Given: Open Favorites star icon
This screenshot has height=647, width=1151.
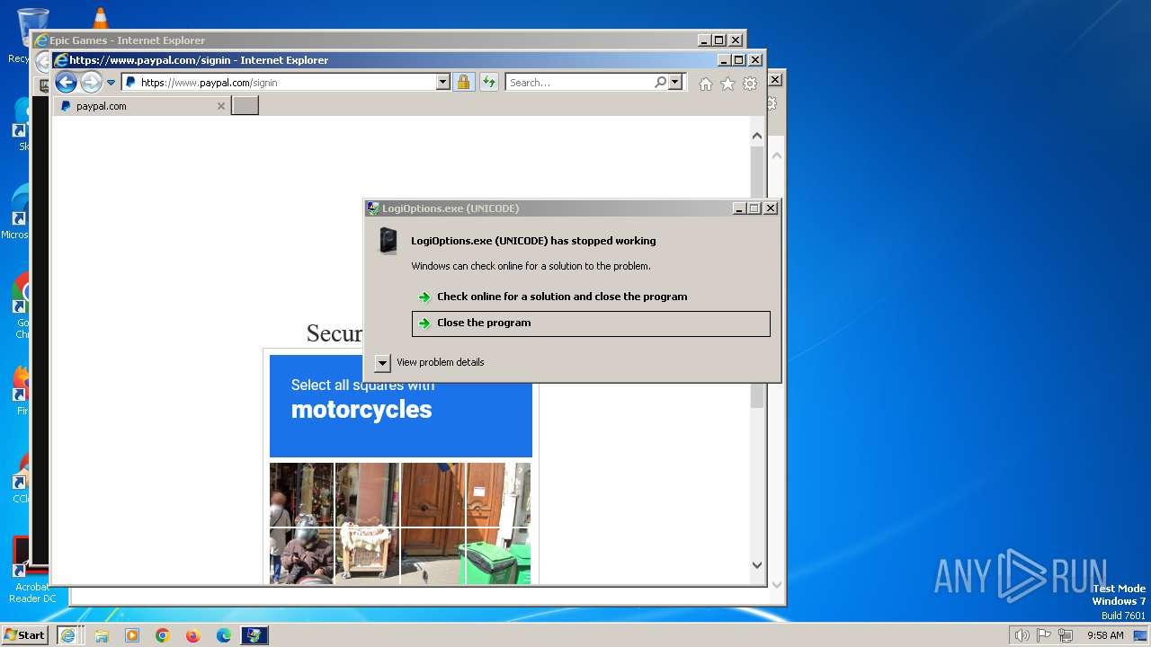Looking at the screenshot, I should 727,84.
